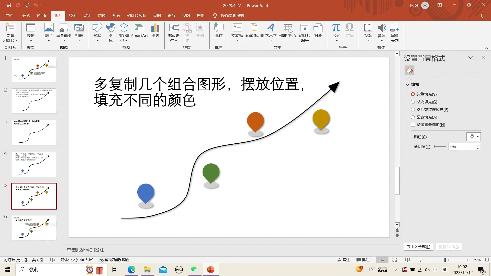Switch to the 设计 ribbon tab

tap(87, 16)
